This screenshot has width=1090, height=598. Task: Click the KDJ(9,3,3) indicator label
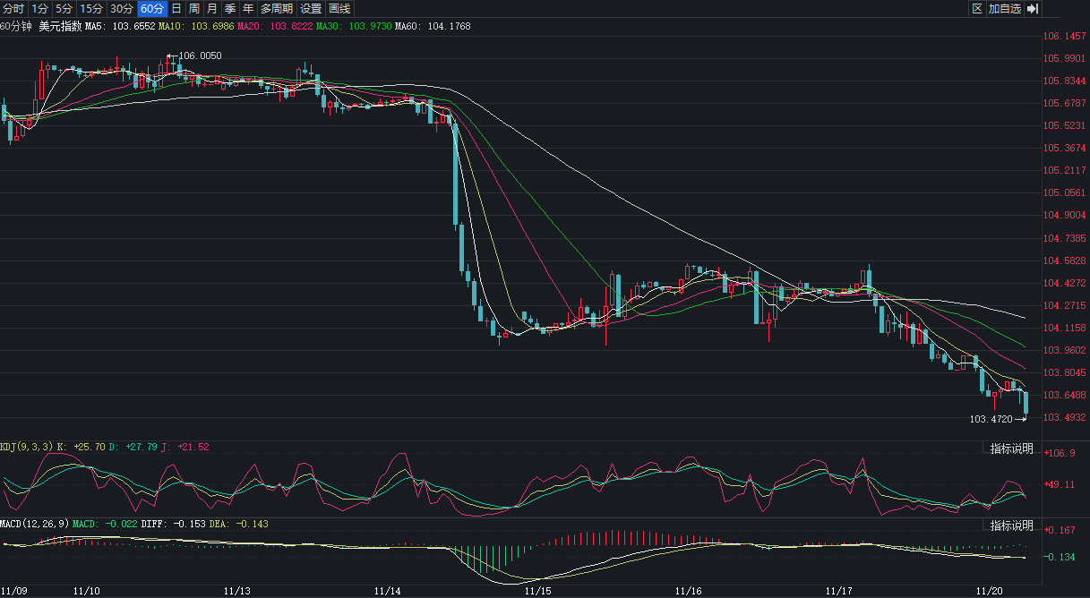[27, 446]
